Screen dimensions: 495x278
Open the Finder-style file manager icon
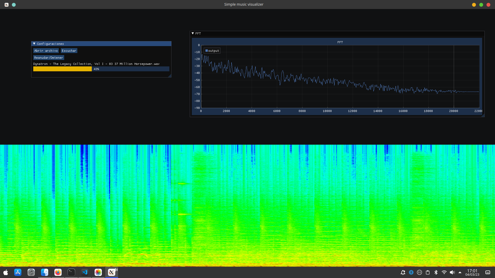[45, 272]
